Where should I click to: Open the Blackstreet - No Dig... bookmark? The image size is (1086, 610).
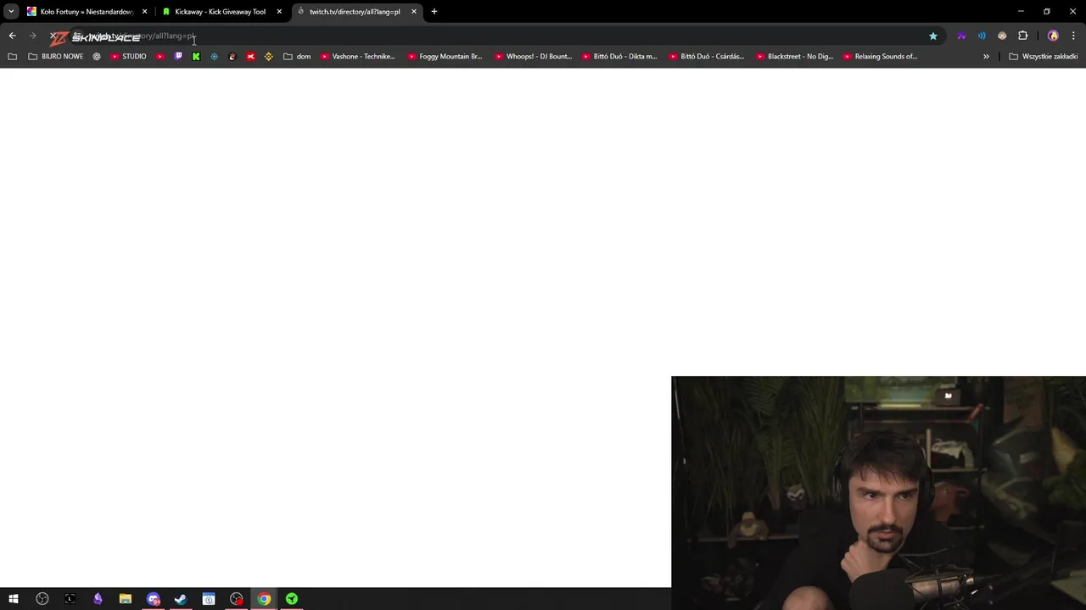point(794,57)
